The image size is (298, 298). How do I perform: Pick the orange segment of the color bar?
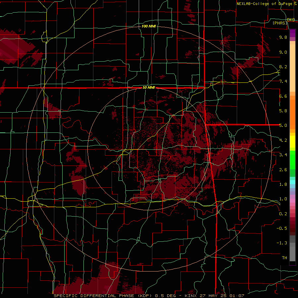[x=292, y=115]
